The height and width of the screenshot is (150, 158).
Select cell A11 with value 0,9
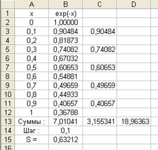point(32,103)
